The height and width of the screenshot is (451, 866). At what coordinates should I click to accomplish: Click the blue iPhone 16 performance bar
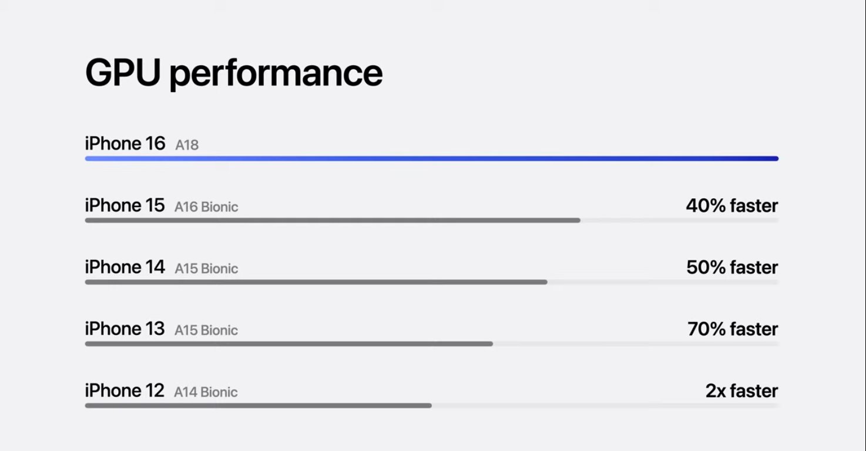pos(431,158)
